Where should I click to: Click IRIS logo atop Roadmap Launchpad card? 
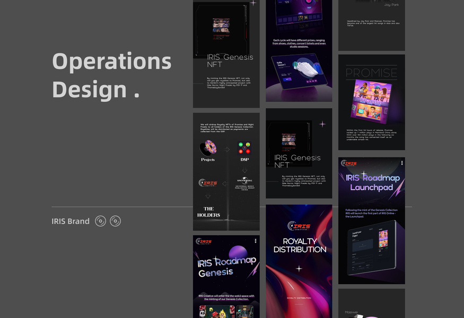click(x=349, y=163)
